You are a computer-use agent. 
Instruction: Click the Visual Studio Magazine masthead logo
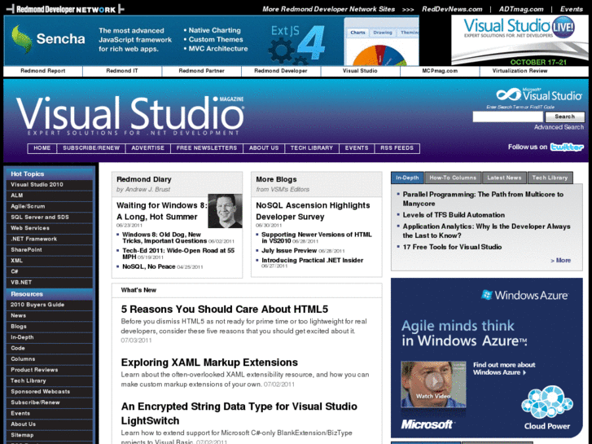click(x=129, y=115)
